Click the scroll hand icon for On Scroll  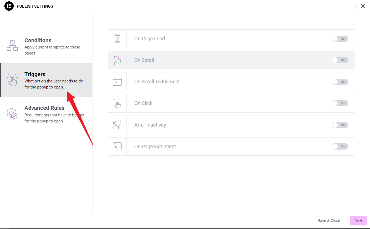coord(117,60)
